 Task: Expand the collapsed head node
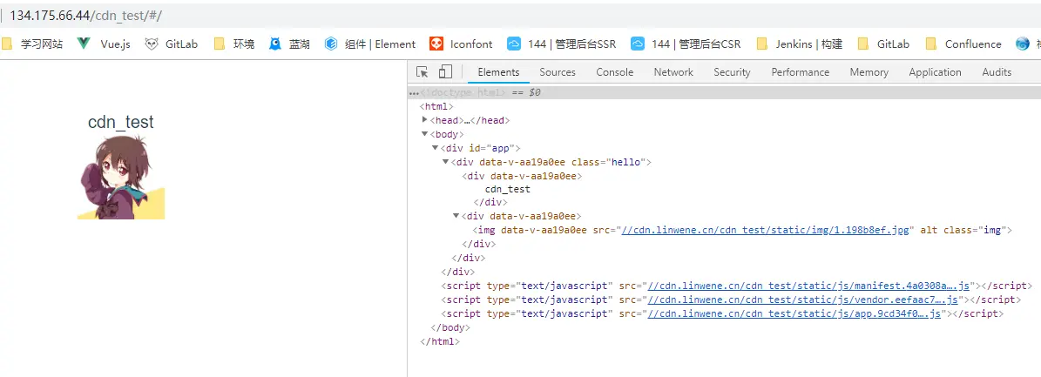point(425,120)
